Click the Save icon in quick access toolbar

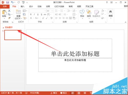8,2
